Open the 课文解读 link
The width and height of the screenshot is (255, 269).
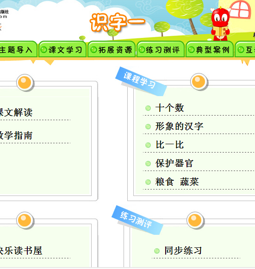coord(16,112)
